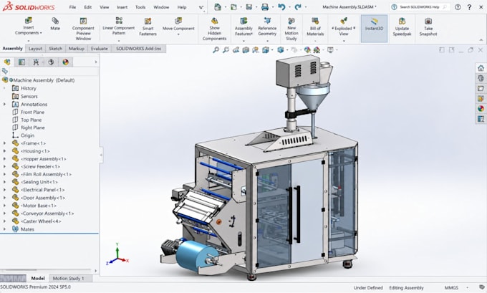Click Zoom to Fit icon
487x293 pixels.
(216, 49)
